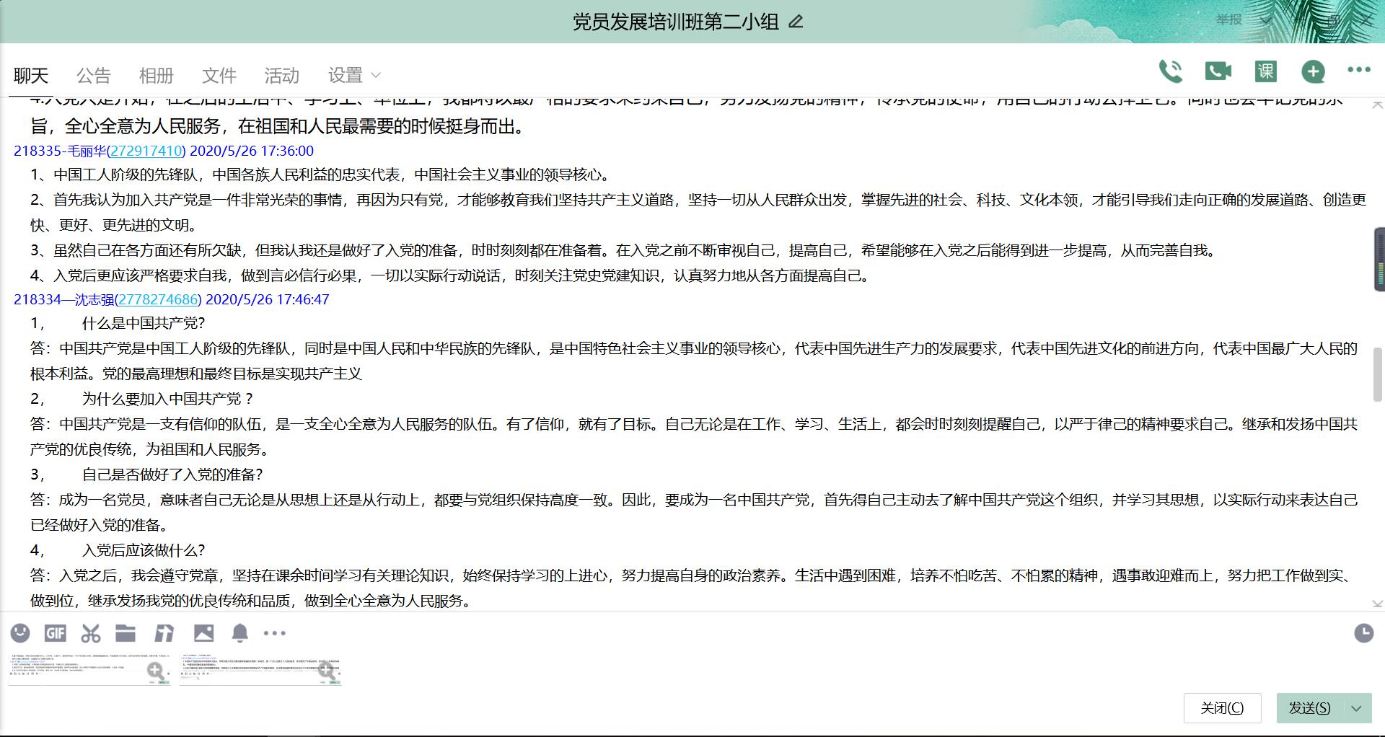Click the group title 党员发展培训班第二小组
1385x737 pixels.
pyautogui.click(x=676, y=22)
